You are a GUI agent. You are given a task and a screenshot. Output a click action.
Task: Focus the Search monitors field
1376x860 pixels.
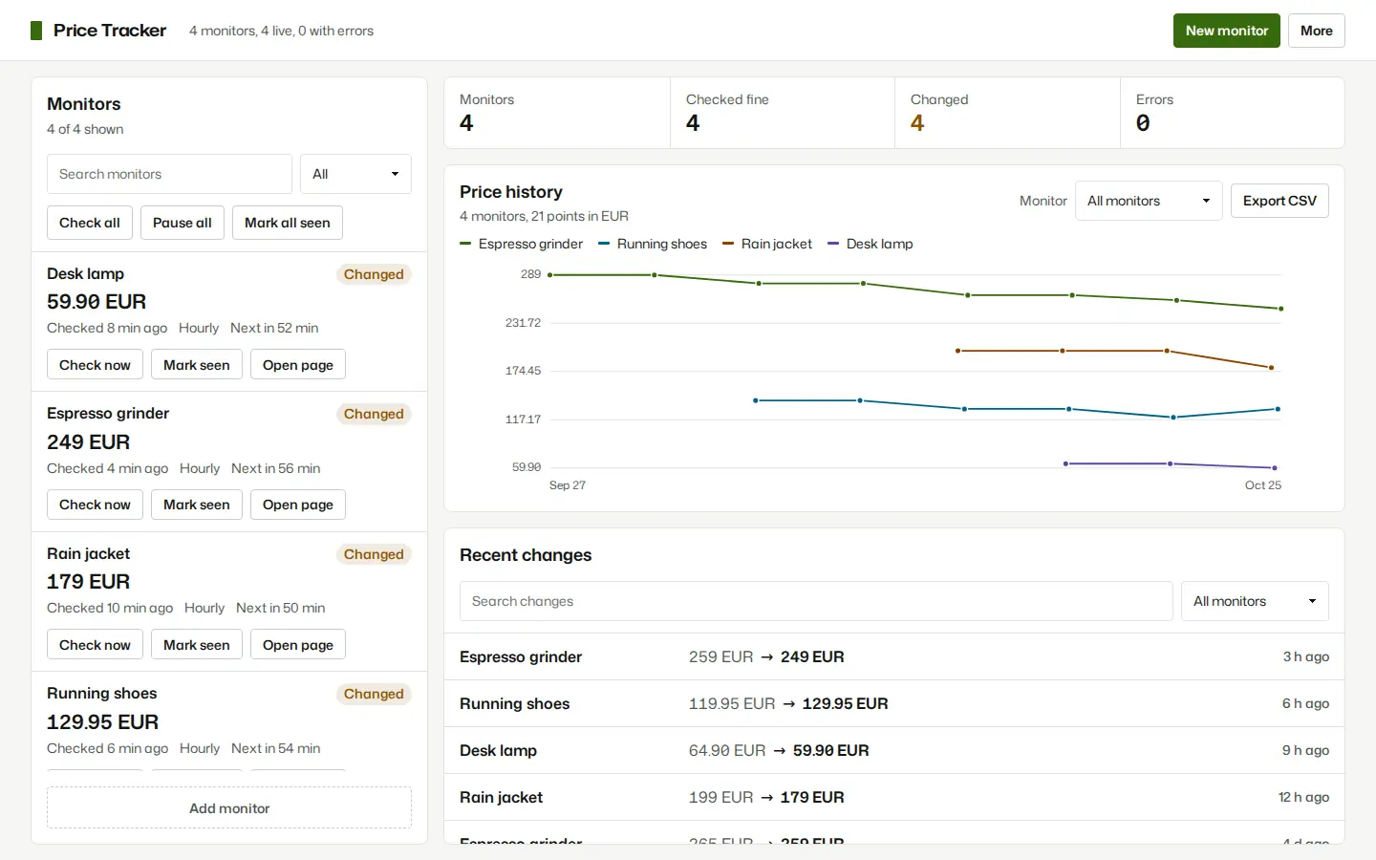[x=169, y=174]
